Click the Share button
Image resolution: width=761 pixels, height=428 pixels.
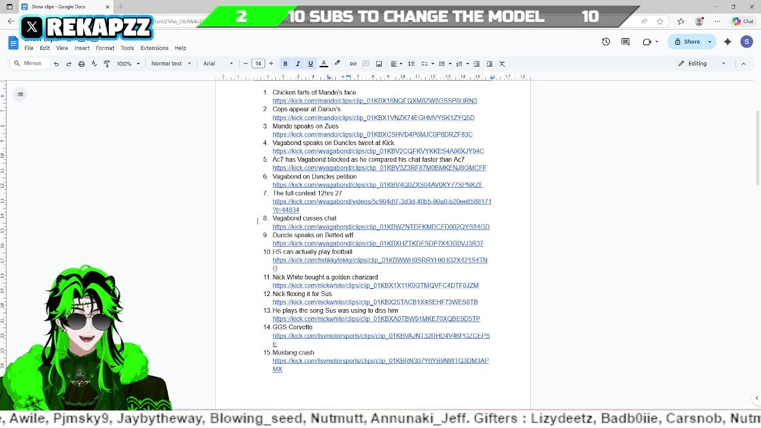pyautogui.click(x=687, y=42)
